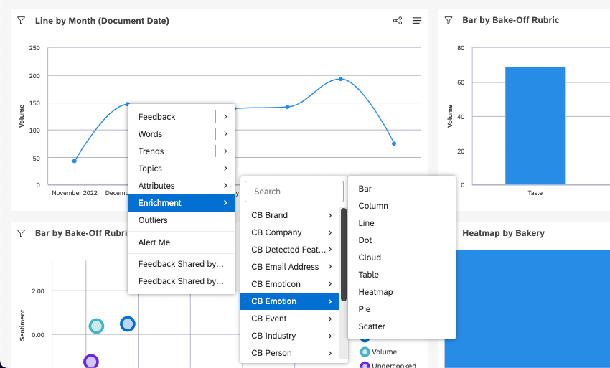Screen dimensions: 610x368
Task: Click the Taste bar in bar chart
Action: (535, 126)
